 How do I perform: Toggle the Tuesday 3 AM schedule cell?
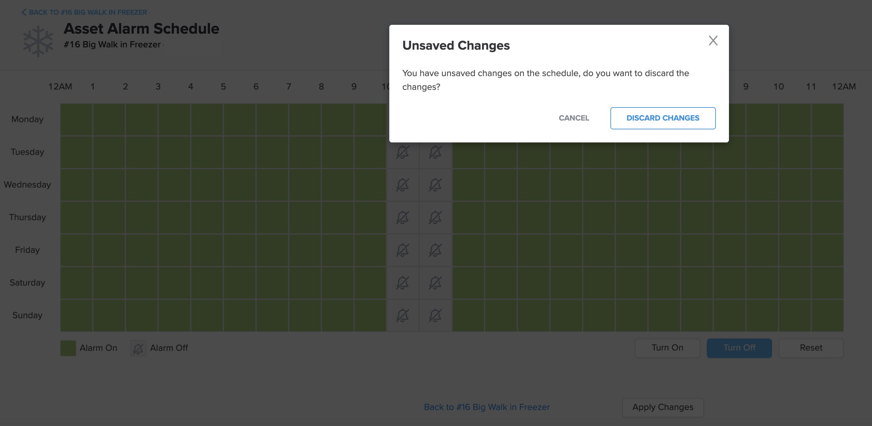tap(174, 152)
